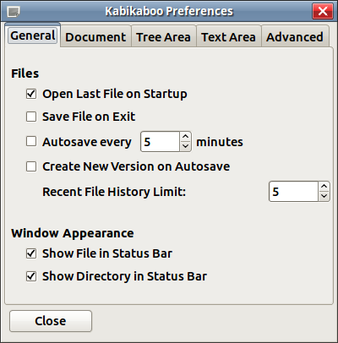Select the Text Area tab
Screen dimensions: 338x343
229,37
